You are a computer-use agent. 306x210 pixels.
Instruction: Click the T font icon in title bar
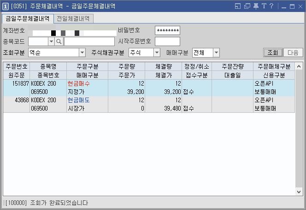pos(264,6)
